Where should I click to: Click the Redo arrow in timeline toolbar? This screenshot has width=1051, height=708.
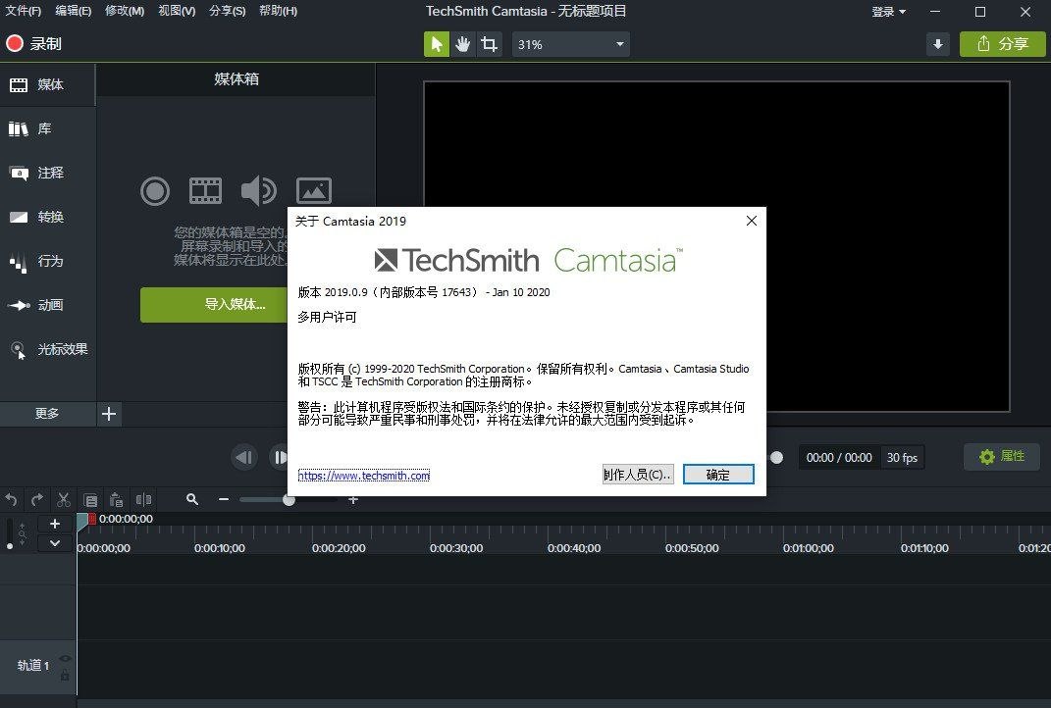coord(37,499)
